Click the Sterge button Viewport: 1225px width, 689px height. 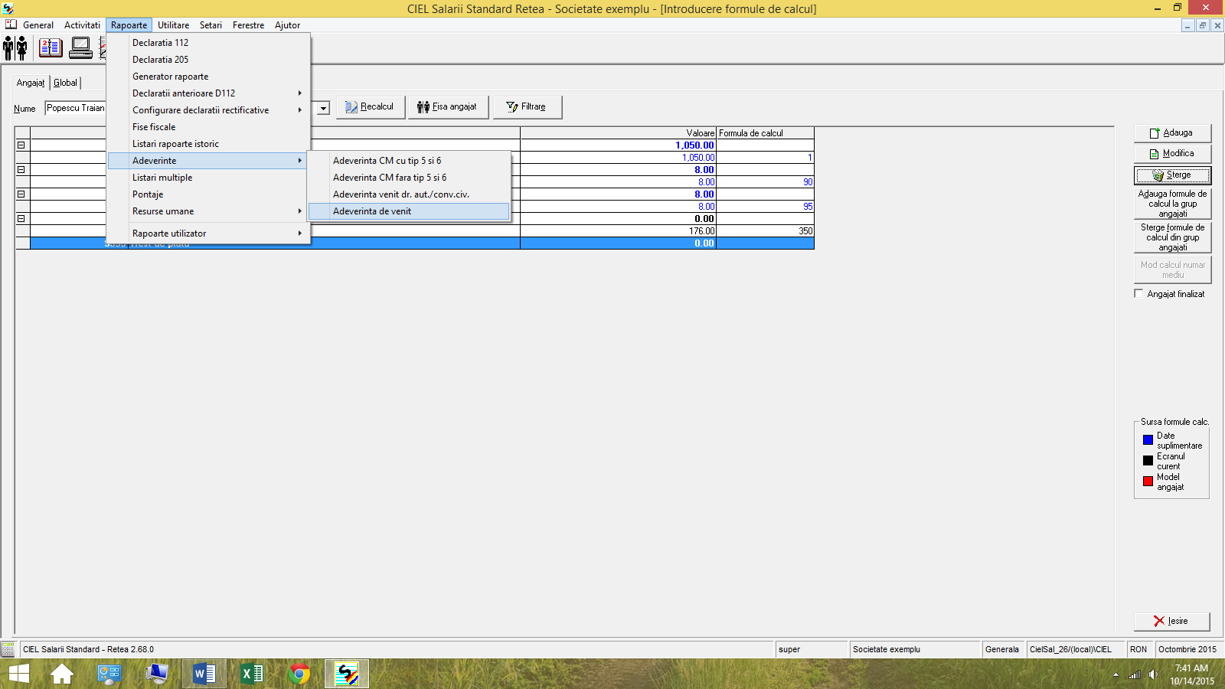click(x=1172, y=175)
